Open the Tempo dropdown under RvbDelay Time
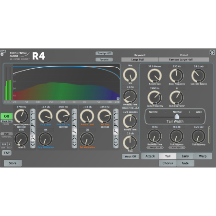Image resolution: width=216 pixels, height=216 pixels. pos(155,147)
